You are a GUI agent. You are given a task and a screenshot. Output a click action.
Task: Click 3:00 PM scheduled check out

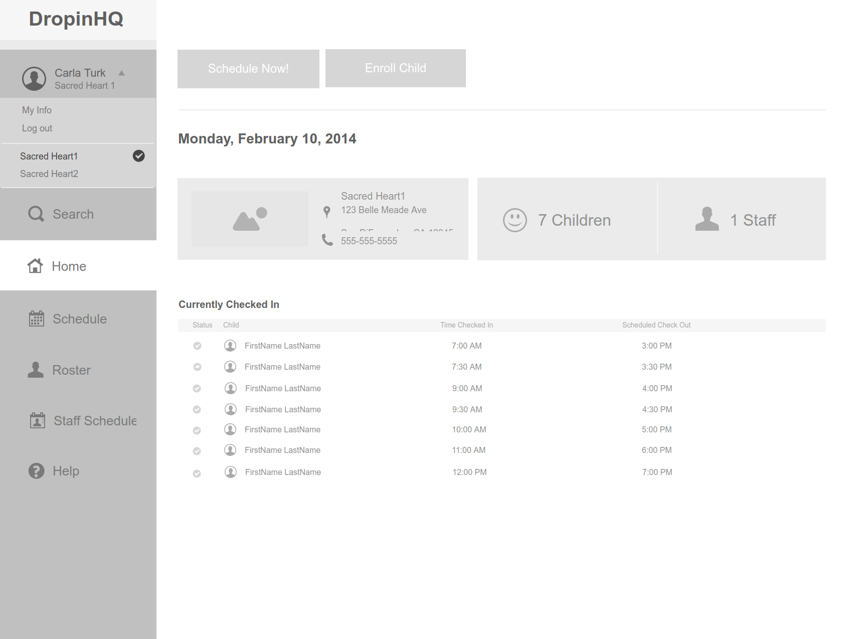point(657,346)
